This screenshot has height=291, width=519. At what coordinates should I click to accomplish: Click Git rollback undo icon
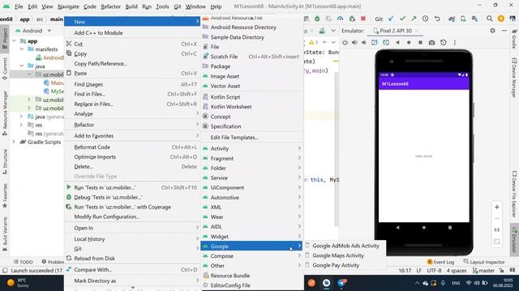(437, 19)
